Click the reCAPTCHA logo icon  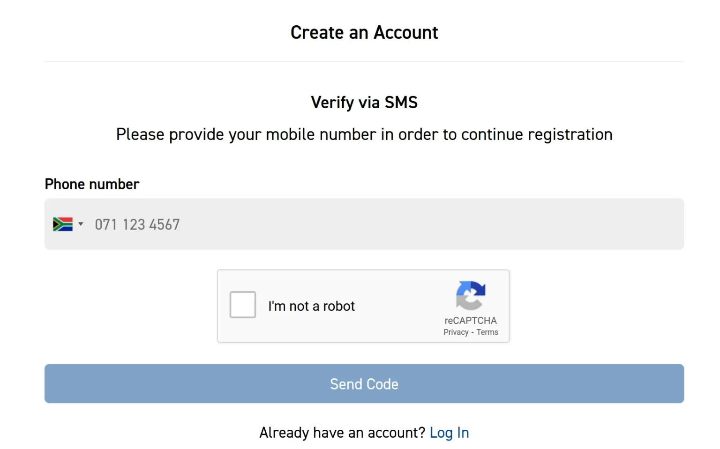coord(471,295)
